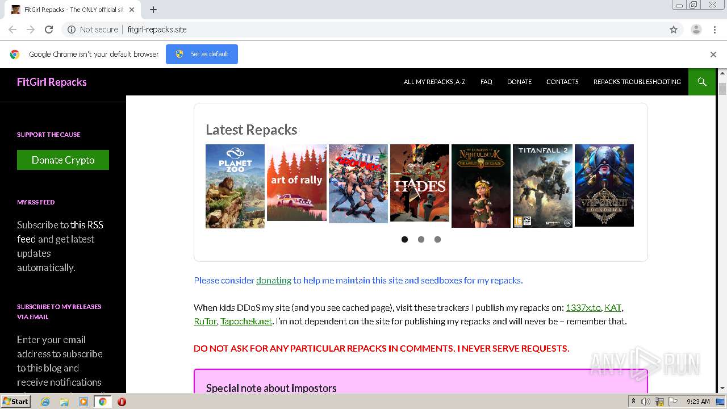The image size is (727, 409).
Task: Open the Planet Zoo repack thumbnail
Action: coord(235,186)
